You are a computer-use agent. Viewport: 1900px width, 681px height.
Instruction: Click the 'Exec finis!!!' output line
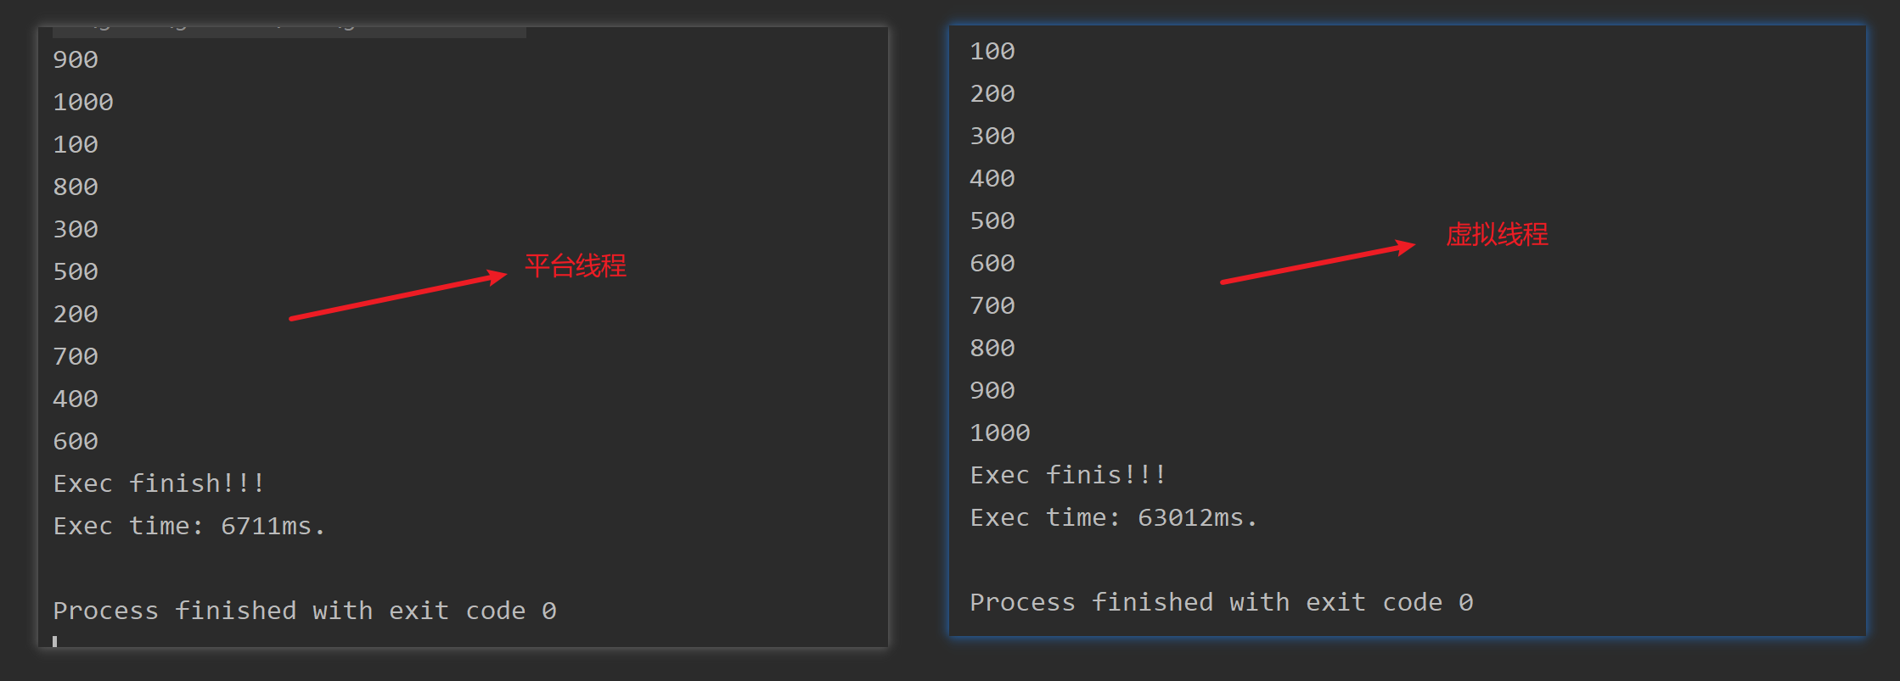[x=1068, y=476]
